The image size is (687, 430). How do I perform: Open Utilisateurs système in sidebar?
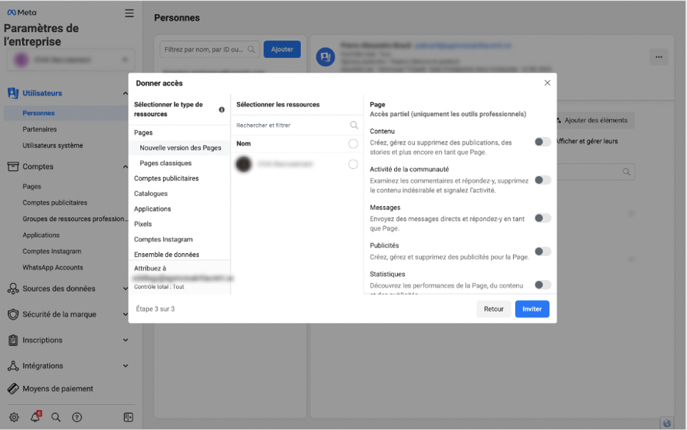pyautogui.click(x=53, y=145)
